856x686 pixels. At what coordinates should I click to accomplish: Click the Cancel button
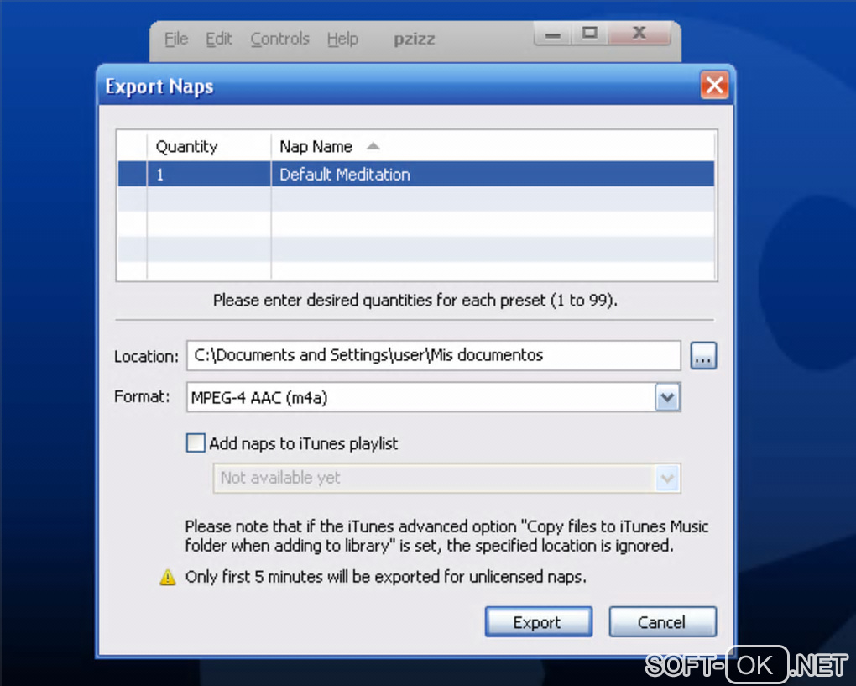pos(662,622)
